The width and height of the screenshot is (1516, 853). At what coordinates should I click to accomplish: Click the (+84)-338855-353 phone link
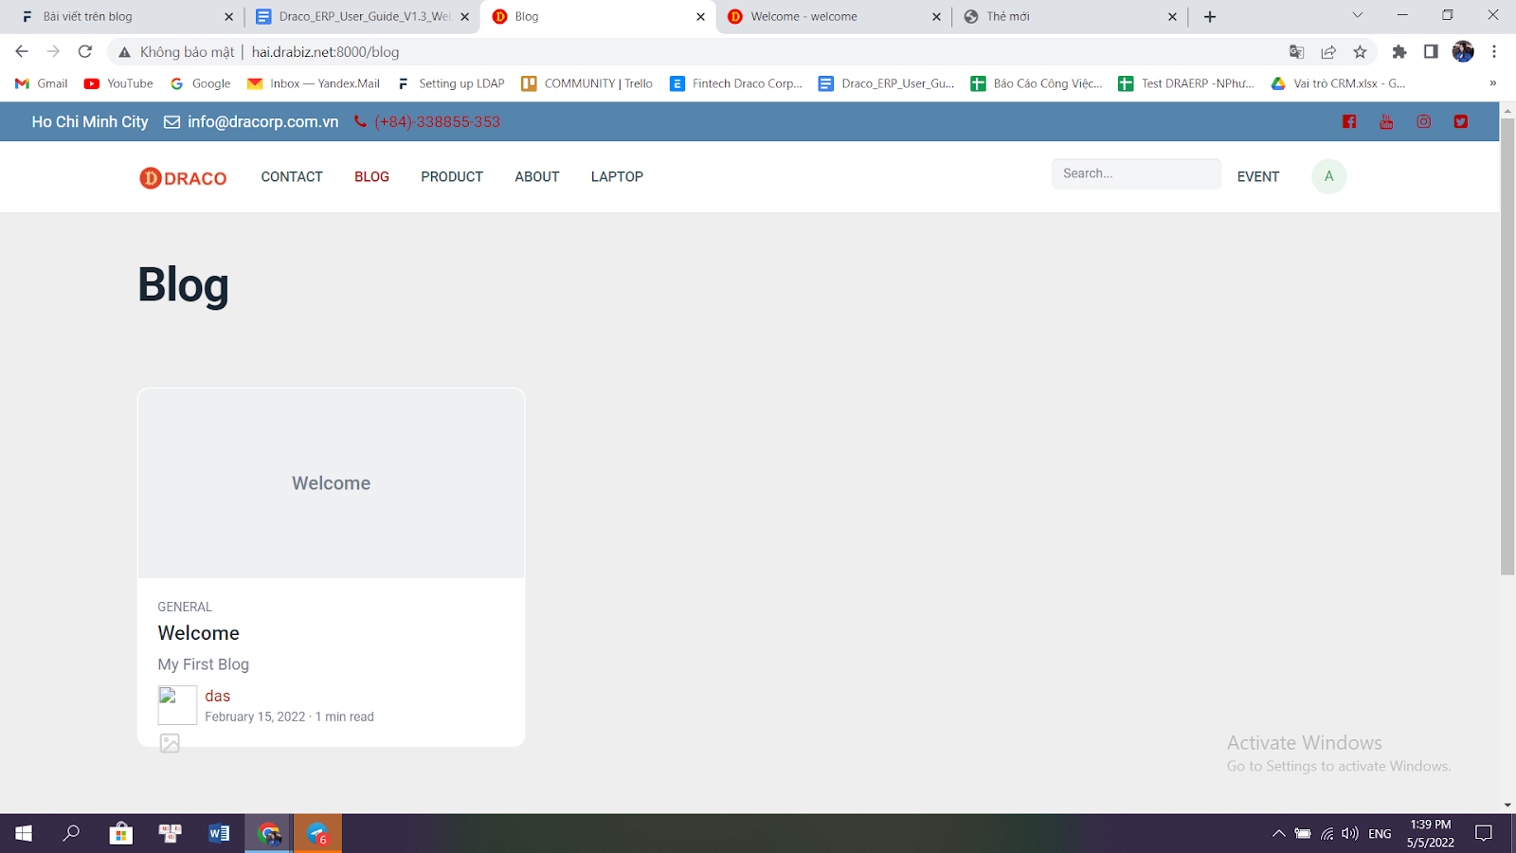pos(437,121)
